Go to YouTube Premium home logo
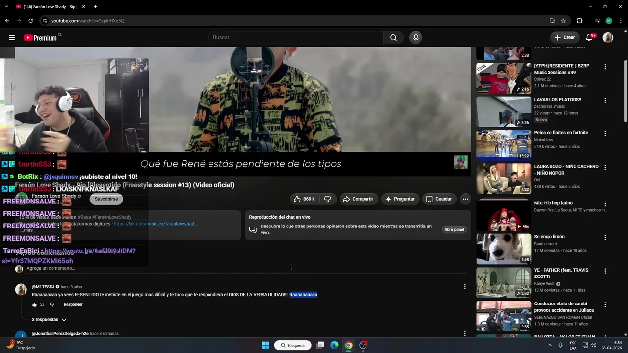The image size is (628, 353). click(41, 38)
